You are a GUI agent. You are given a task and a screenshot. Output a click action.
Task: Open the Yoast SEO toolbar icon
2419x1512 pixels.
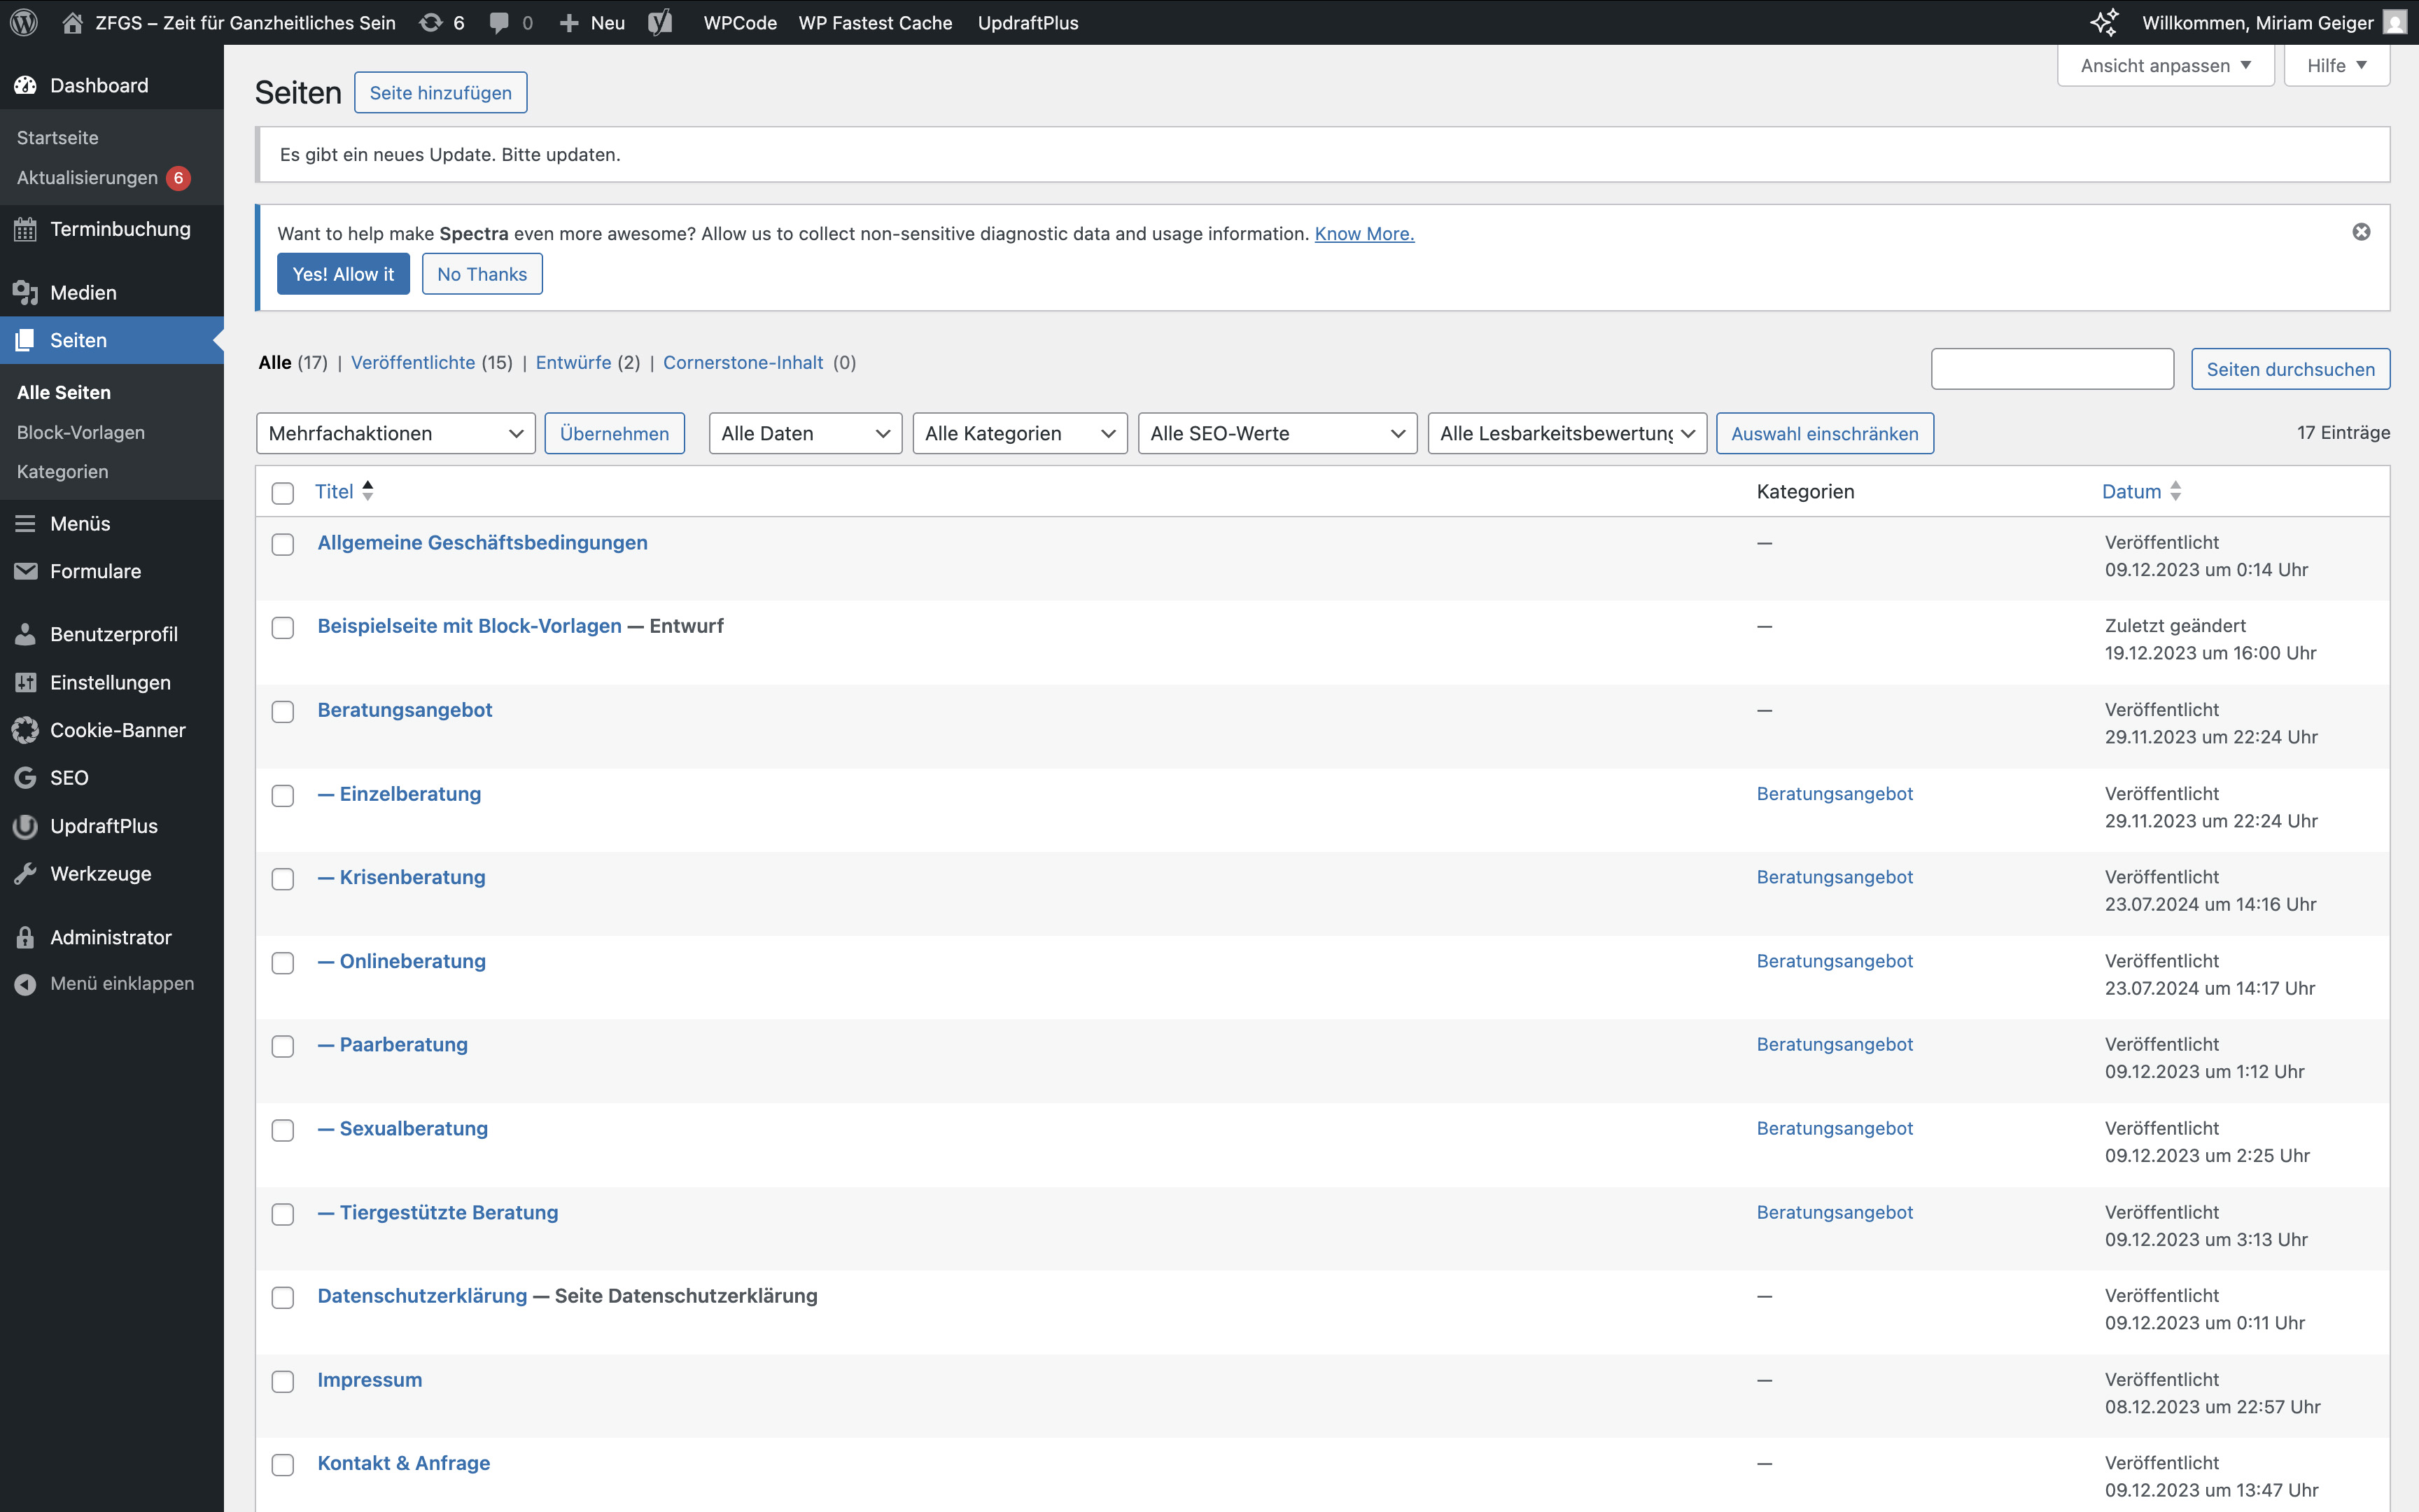pyautogui.click(x=660, y=22)
